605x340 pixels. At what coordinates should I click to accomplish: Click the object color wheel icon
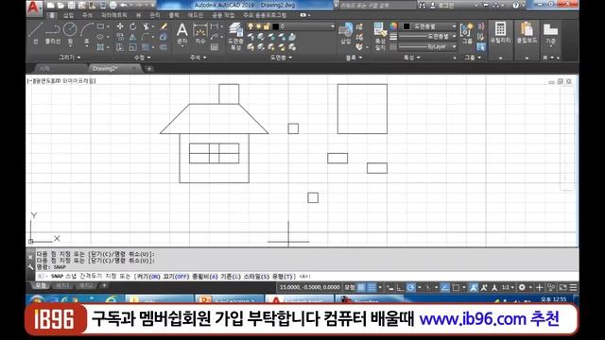coord(393,25)
